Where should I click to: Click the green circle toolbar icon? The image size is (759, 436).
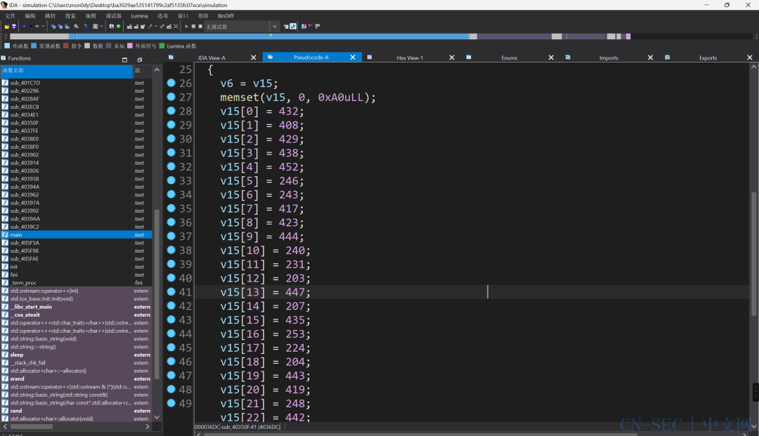tap(118, 27)
